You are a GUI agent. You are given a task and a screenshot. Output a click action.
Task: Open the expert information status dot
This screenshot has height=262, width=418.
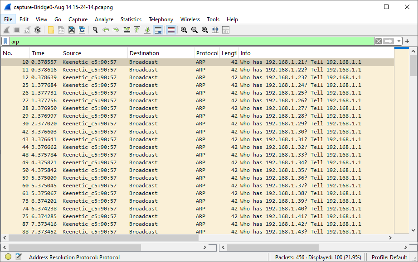(x=8, y=257)
